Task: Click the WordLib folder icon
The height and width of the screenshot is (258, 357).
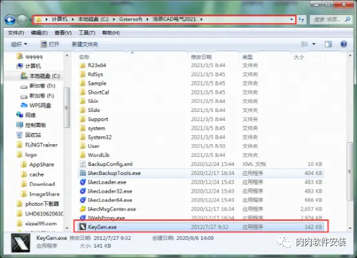Action: (x=82, y=155)
